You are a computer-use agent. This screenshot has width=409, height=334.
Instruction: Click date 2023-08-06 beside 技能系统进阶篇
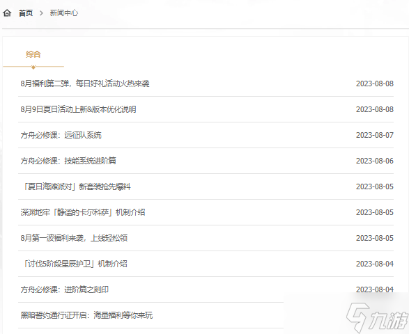(x=375, y=161)
